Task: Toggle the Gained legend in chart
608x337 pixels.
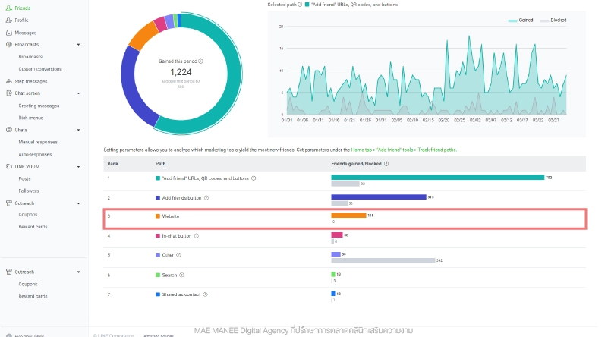Action: [521, 20]
